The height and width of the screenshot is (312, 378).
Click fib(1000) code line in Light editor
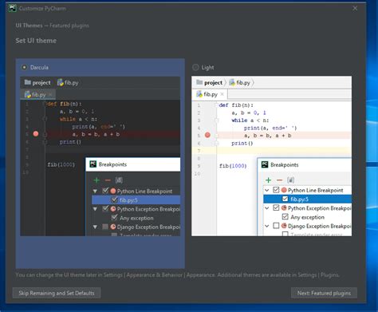[x=233, y=166]
